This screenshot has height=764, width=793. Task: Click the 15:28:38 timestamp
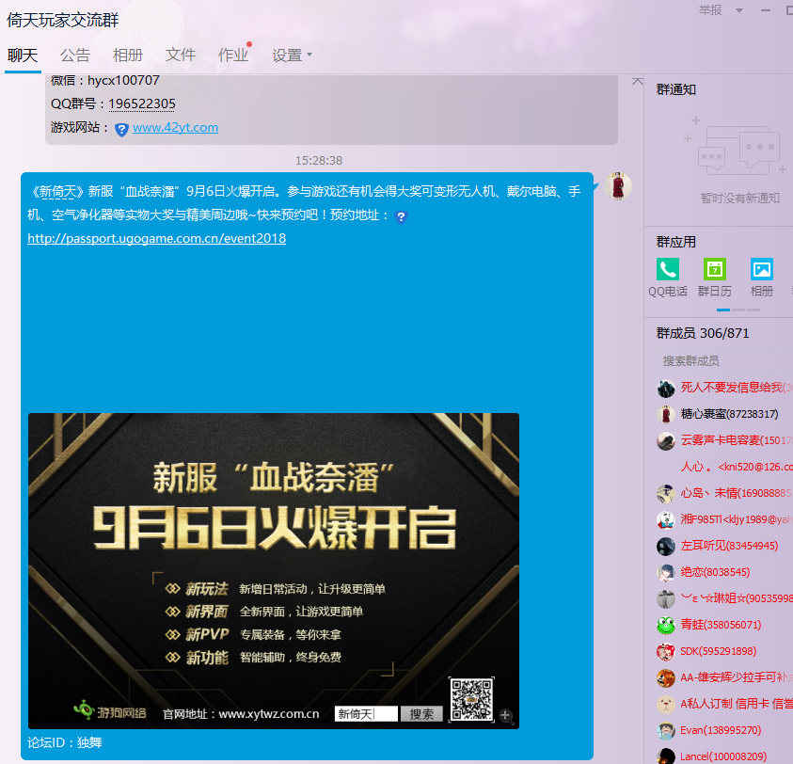click(319, 161)
